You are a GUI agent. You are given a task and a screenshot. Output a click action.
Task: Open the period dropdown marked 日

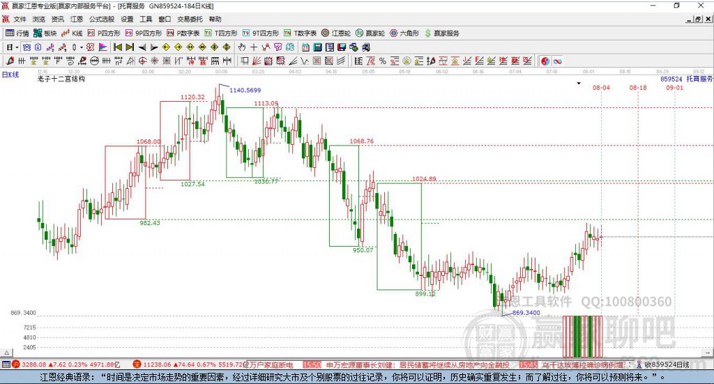coord(13,47)
